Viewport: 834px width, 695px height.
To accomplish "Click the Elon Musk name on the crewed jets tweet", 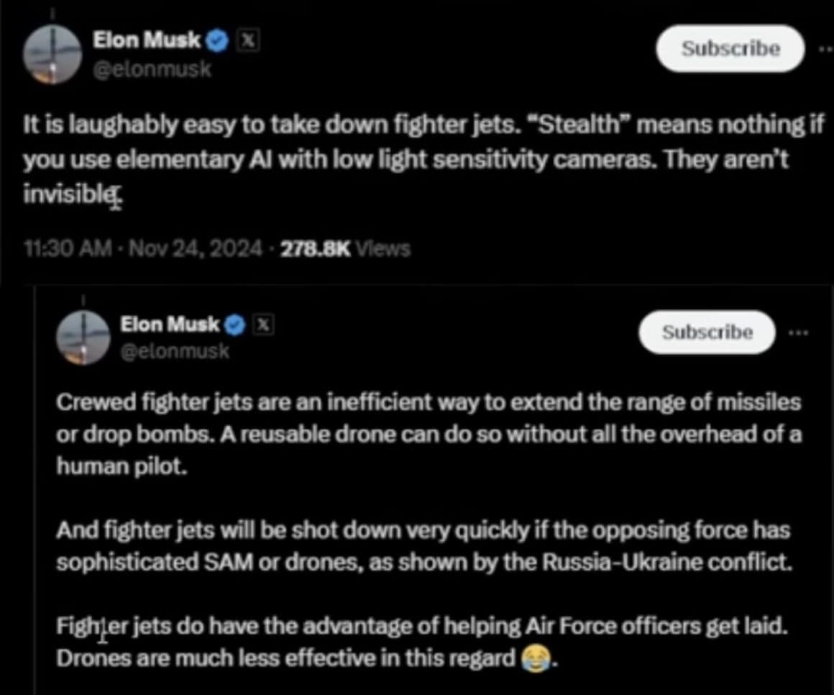I will (170, 324).
